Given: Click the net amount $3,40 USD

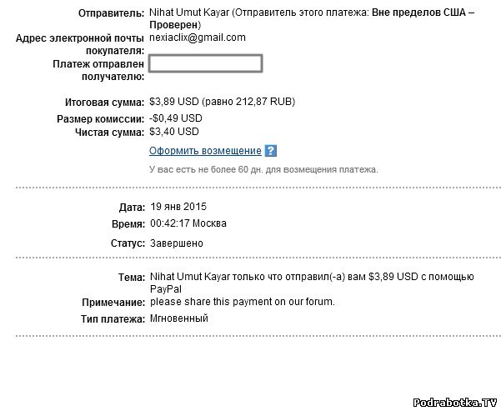Looking at the screenshot, I should tap(174, 131).
